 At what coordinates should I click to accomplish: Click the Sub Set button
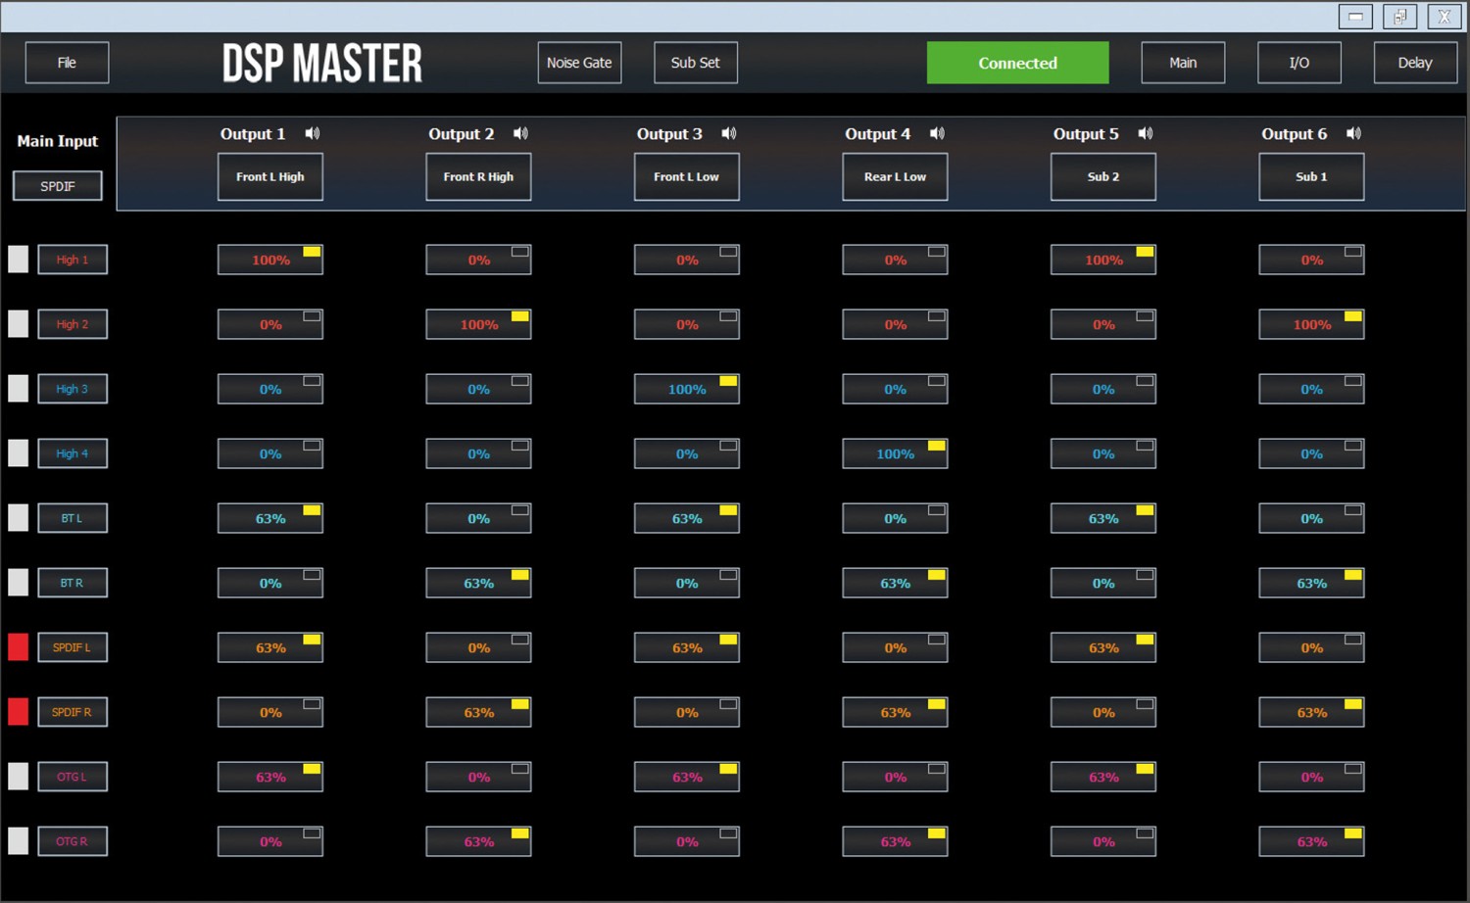pos(696,63)
